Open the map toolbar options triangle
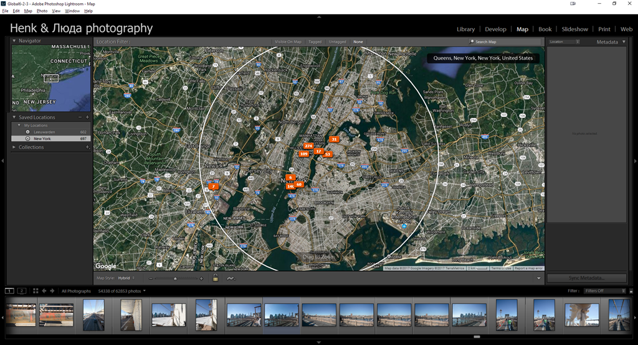This screenshot has height=345, width=638. click(539, 278)
